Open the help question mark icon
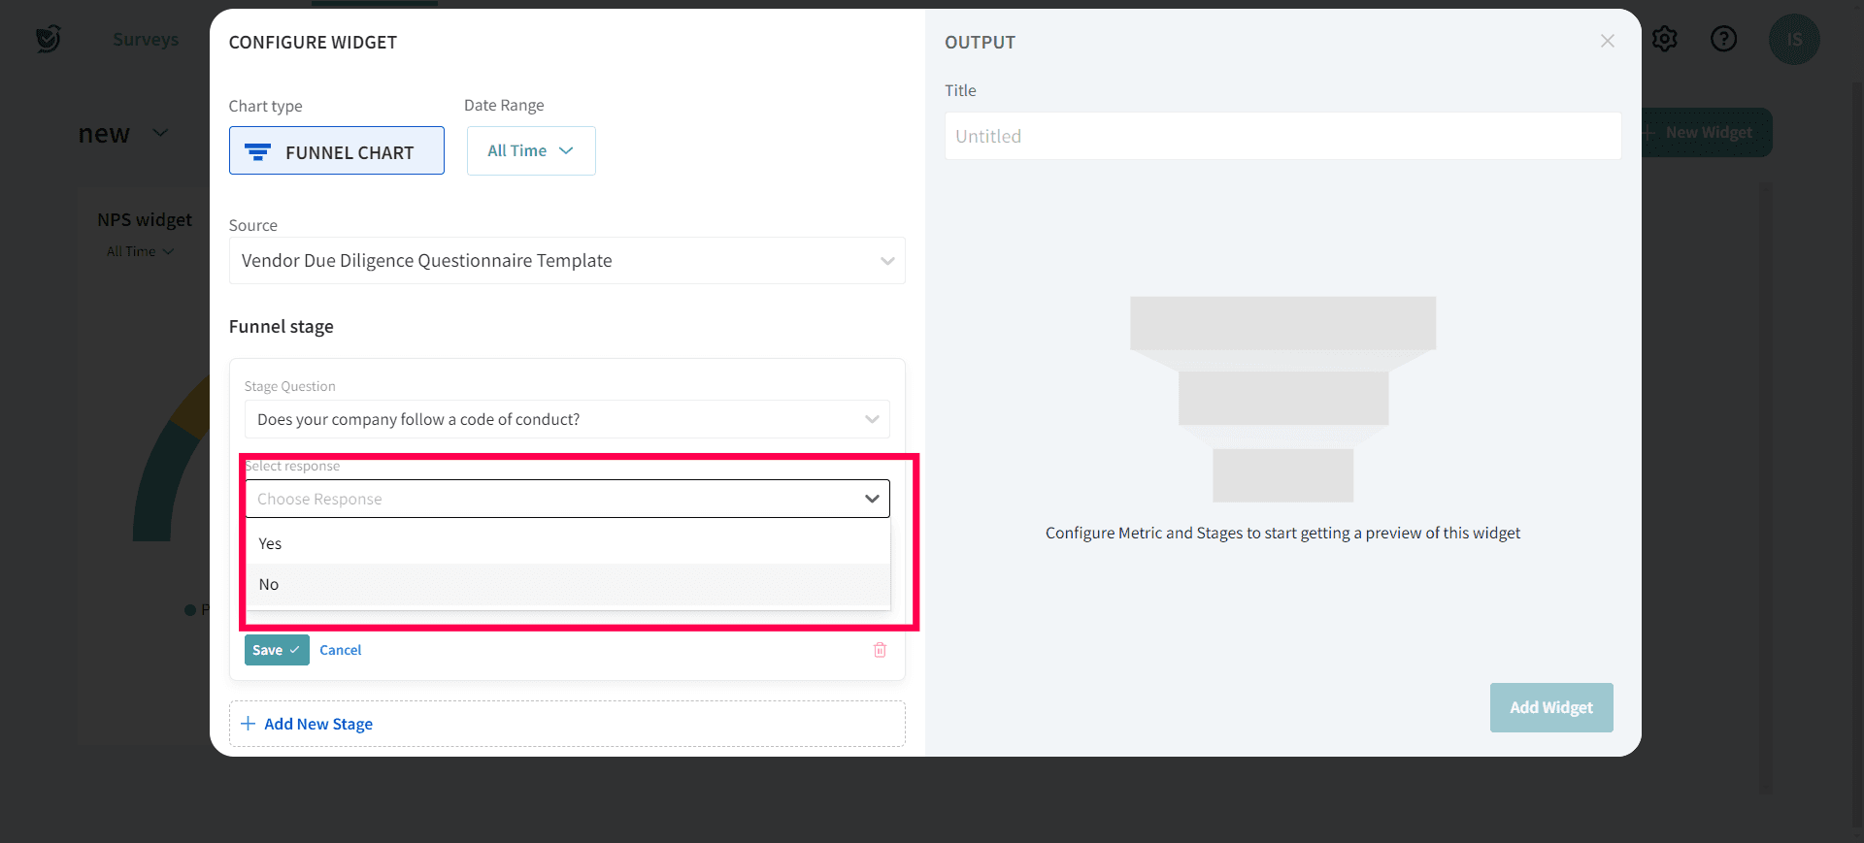Image resolution: width=1864 pixels, height=843 pixels. (1723, 39)
